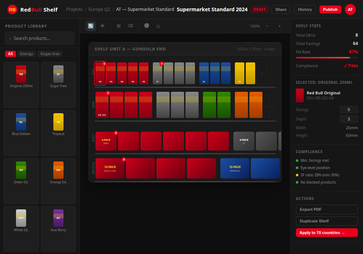Click the Depth value field
Screen dimensions: 363x254
click(348, 119)
